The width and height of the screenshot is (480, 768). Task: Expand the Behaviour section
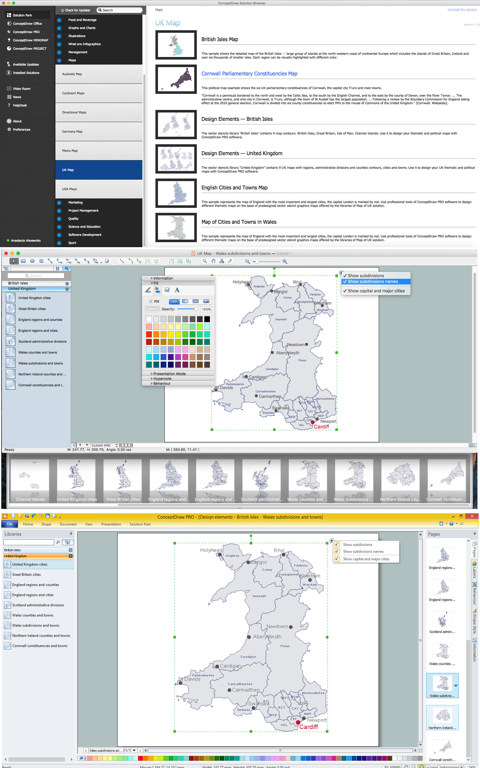click(178, 383)
